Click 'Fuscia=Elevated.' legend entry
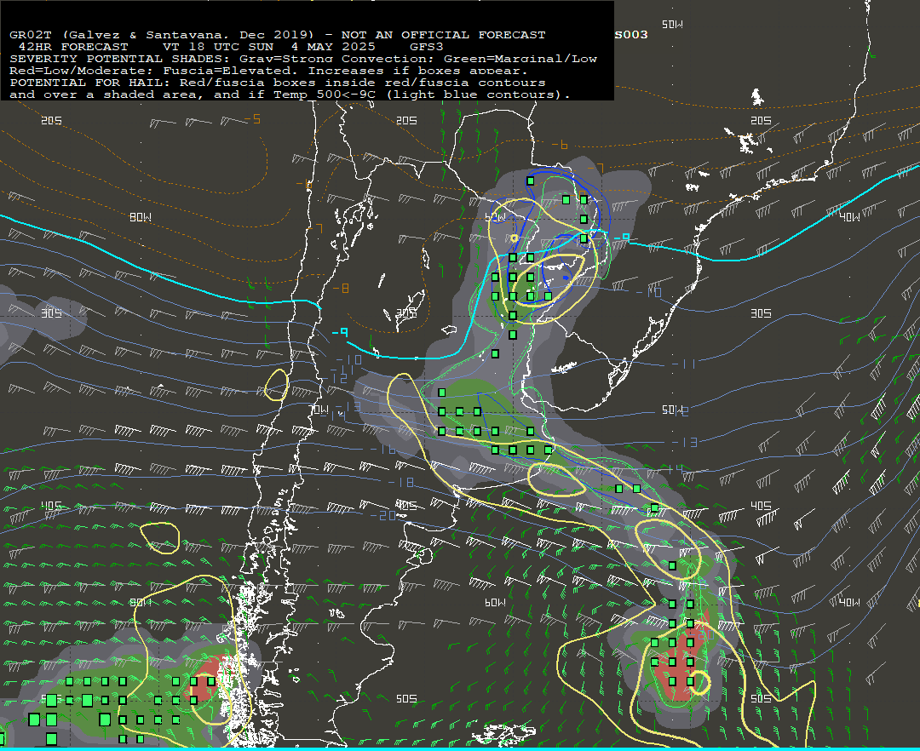Viewport: 920px width, 751px height. 231,71
